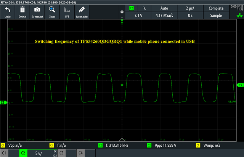Click the date and time display

click(x=237, y=8)
